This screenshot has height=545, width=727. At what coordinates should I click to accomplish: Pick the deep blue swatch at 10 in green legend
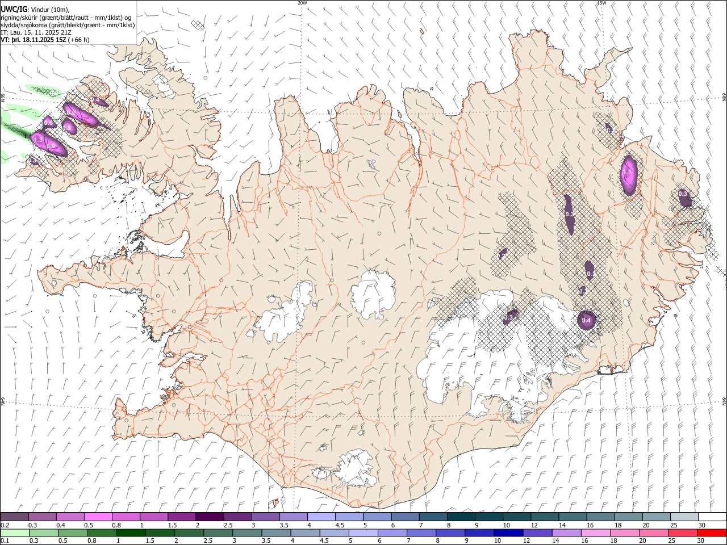[508, 533]
